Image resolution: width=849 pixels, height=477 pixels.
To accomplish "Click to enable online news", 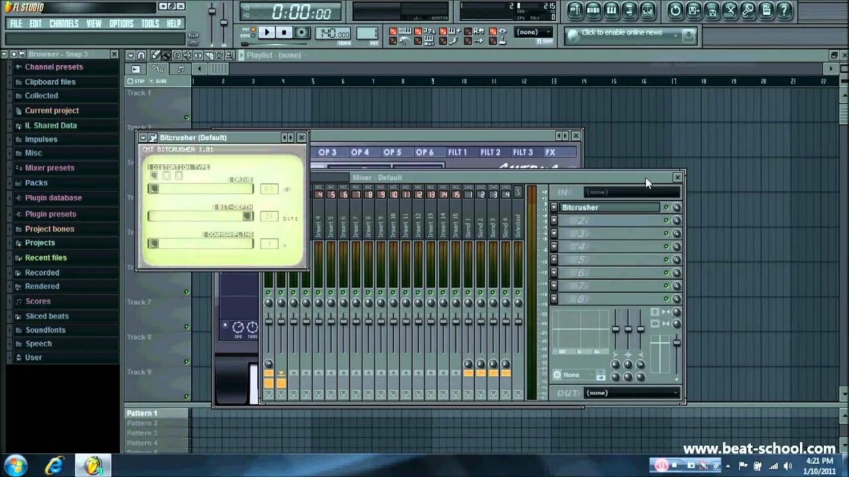I will (x=621, y=32).
